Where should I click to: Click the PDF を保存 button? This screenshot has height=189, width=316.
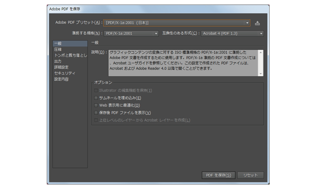coord(219,175)
